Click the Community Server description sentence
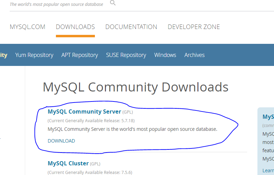The height and width of the screenshot is (175, 274). (x=133, y=129)
